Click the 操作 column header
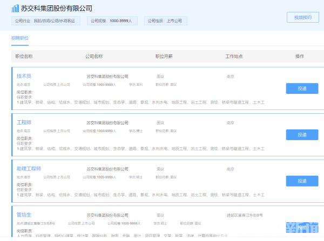Image resolution: width=324 pixels, height=241 pixels. tap(300, 56)
